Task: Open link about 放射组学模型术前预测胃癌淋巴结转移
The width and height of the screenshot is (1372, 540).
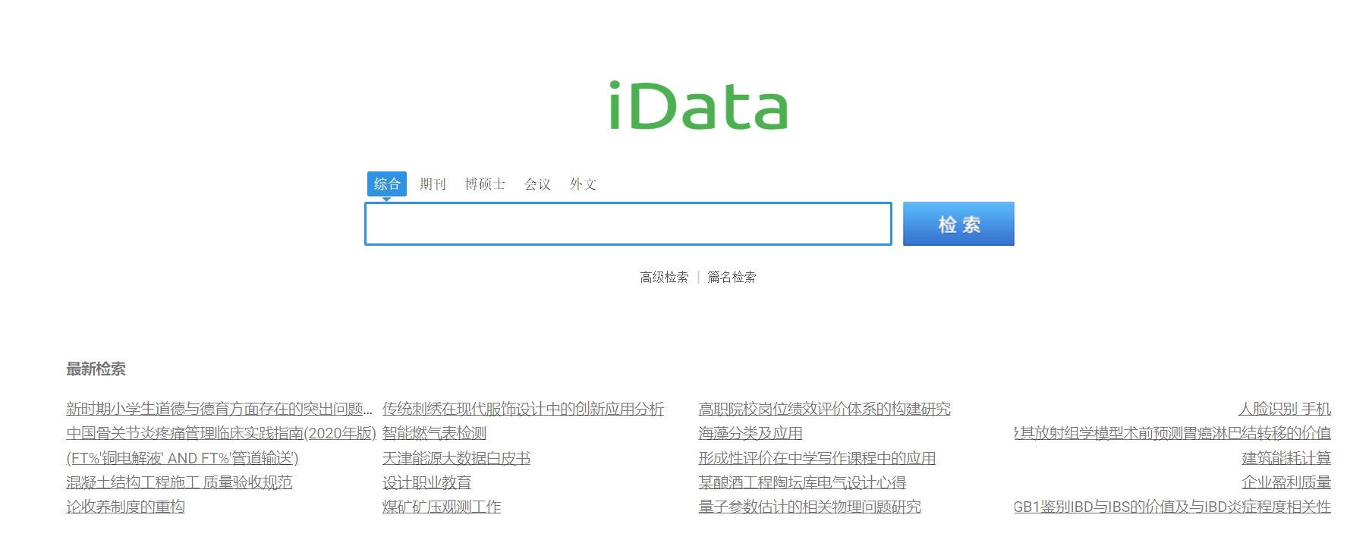Action: [x=1172, y=434]
